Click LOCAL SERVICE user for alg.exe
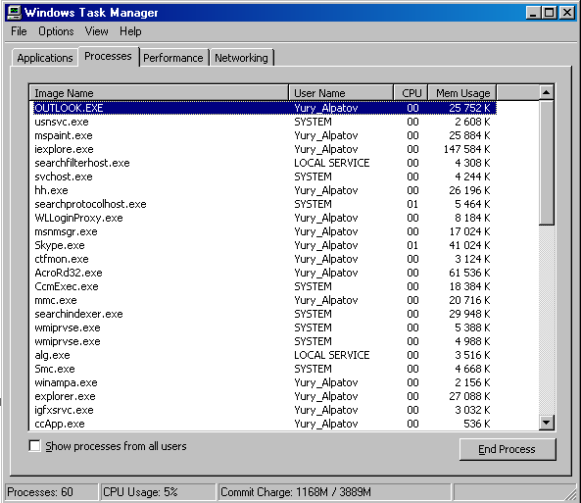This screenshot has width=581, height=503. click(331, 355)
